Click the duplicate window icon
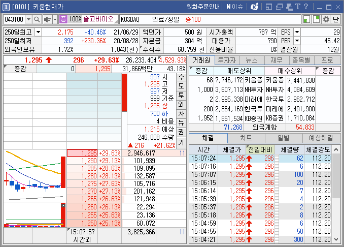 point(279,7)
